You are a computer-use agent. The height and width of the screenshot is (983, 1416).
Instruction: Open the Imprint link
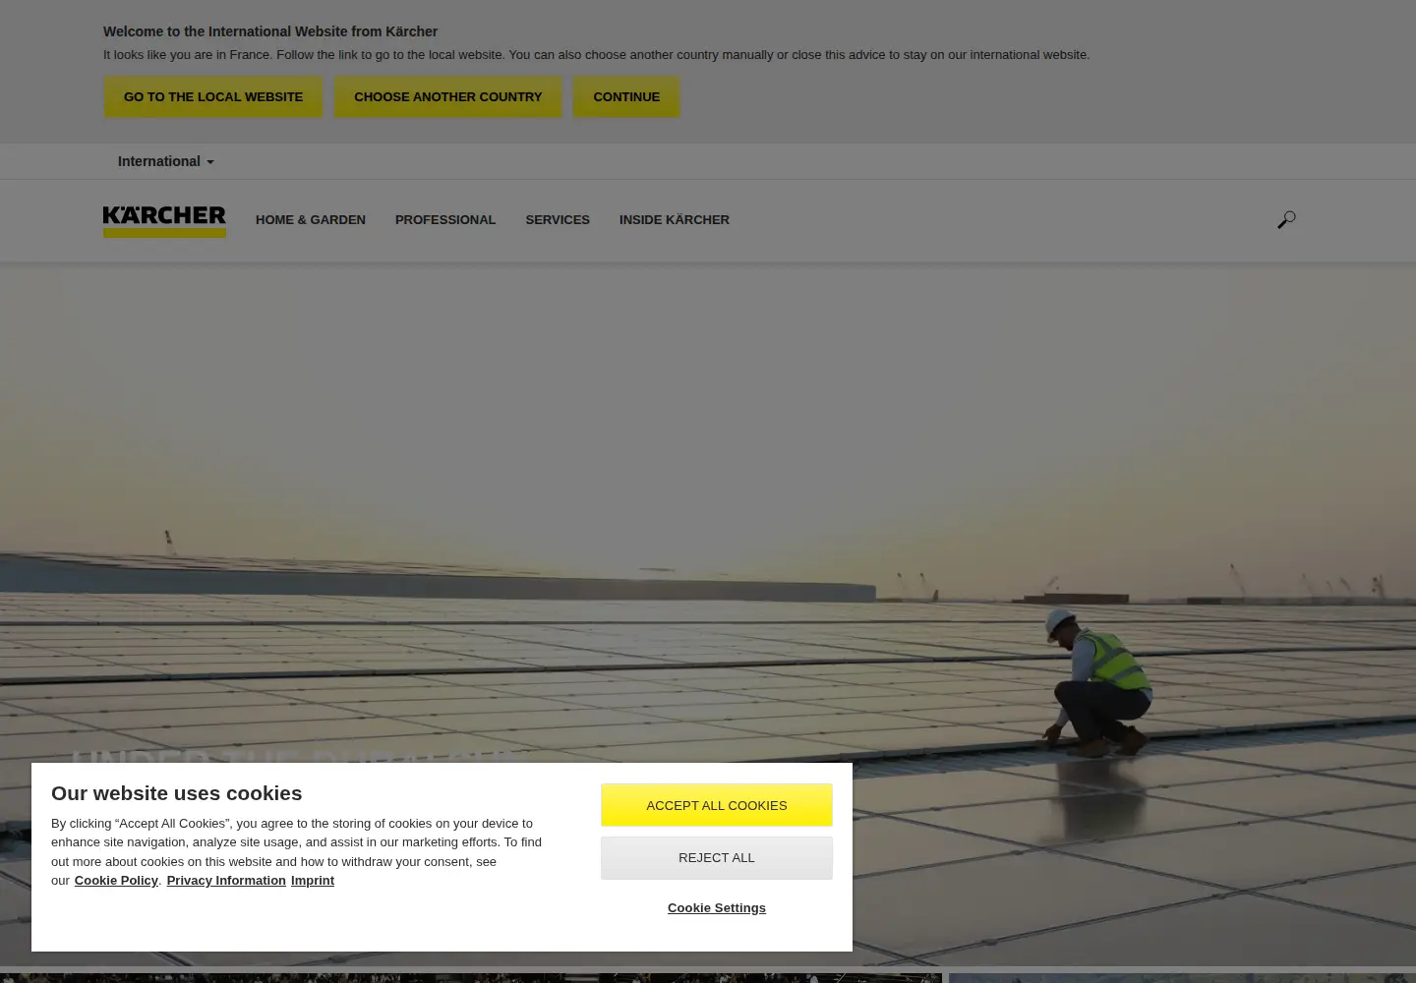click(x=313, y=881)
